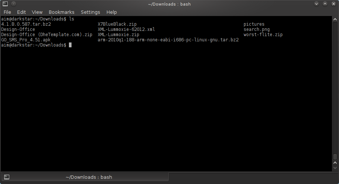The height and width of the screenshot is (184, 339).
Task: Click the terminal scrollbar handle
Action: [335, 157]
